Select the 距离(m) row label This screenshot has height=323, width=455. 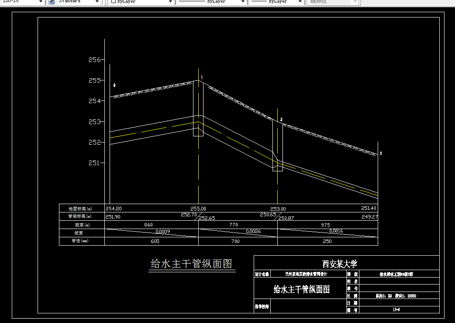(83, 225)
